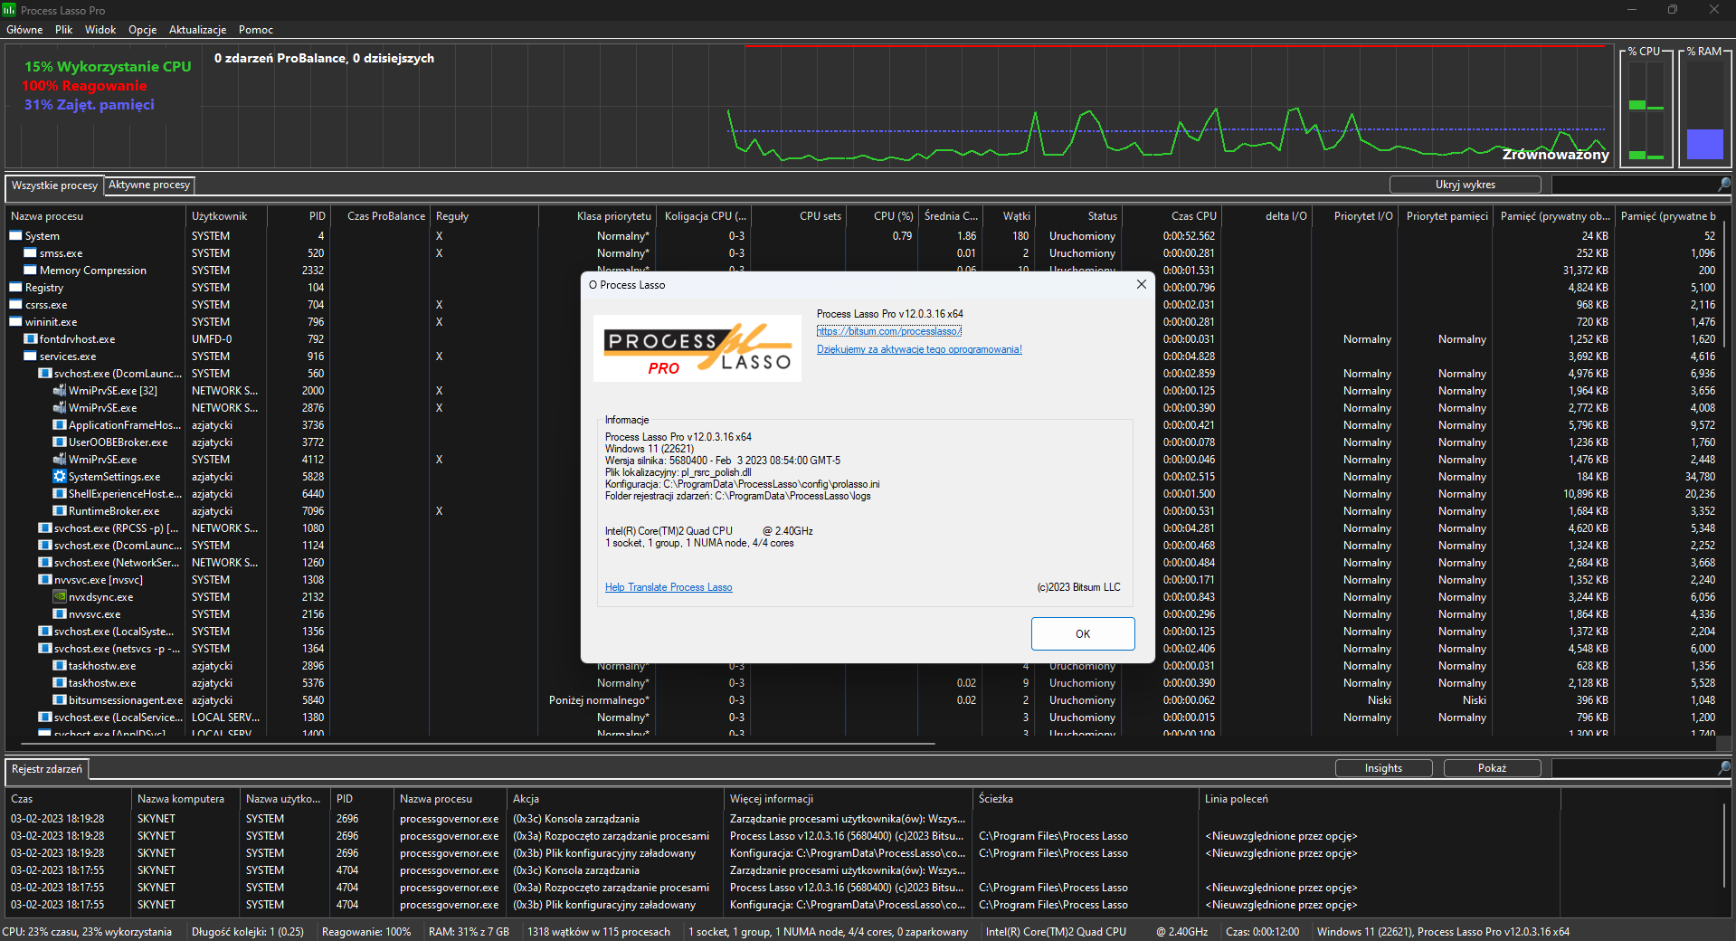Click OK in the O Process Lasso dialog
Image resolution: width=1736 pixels, height=941 pixels.
(x=1083, y=633)
